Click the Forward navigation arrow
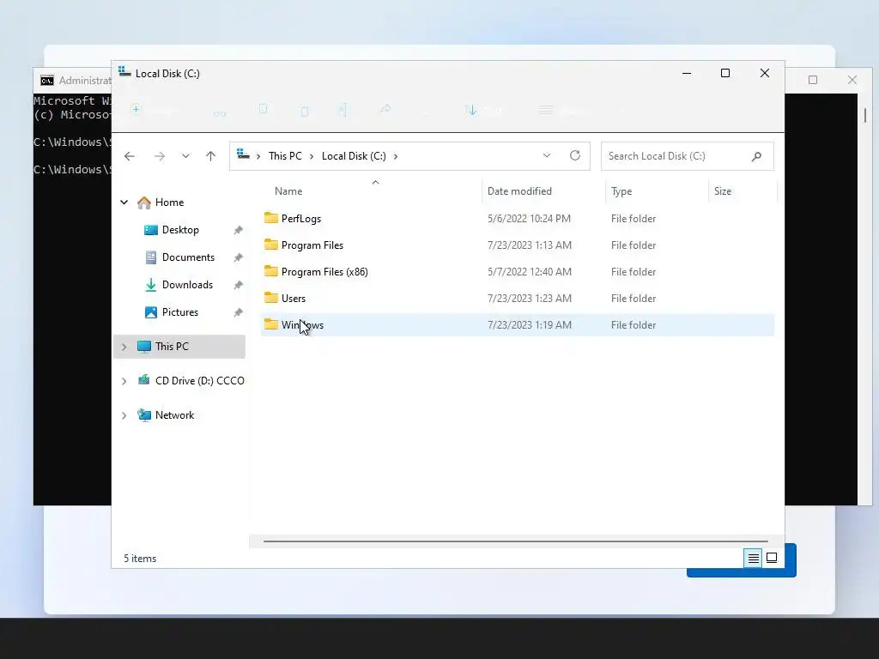 pos(160,156)
